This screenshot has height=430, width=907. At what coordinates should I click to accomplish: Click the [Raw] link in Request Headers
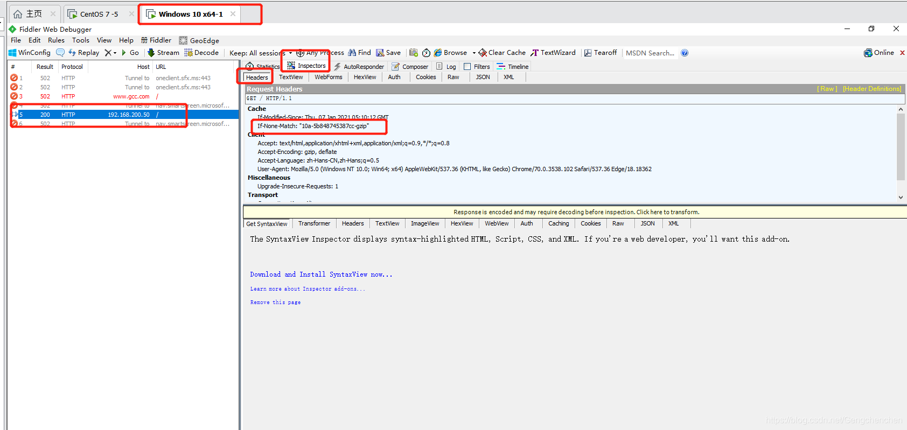827,89
